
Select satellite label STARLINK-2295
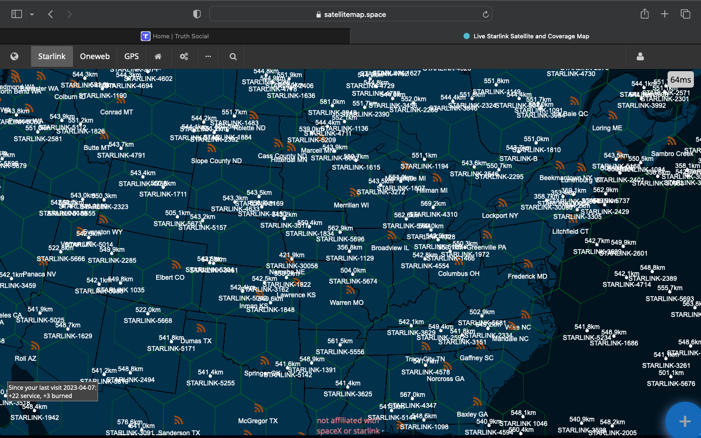pyautogui.click(x=499, y=177)
